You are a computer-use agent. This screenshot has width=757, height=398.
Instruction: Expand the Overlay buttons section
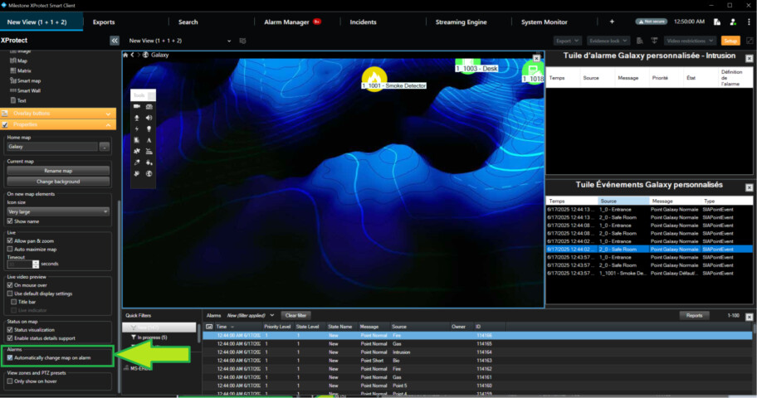(x=108, y=113)
